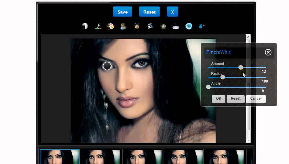289x164 pixels.
Task: Confirm Pinch/Whirl with OK button
Action: [x=218, y=99]
